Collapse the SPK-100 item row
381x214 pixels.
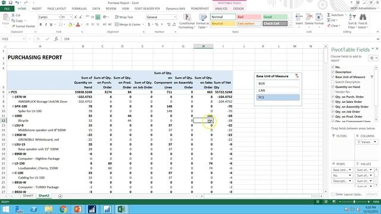[13, 106]
